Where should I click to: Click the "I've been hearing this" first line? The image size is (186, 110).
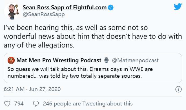coord(76,28)
